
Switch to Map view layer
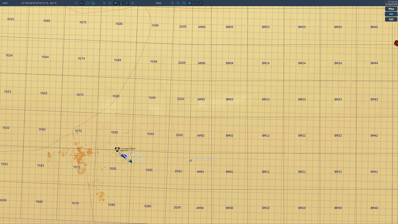[x=391, y=9]
